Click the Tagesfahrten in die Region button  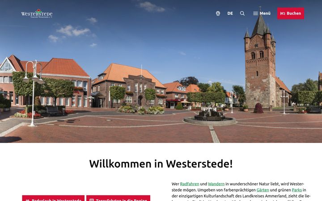pos(118,198)
